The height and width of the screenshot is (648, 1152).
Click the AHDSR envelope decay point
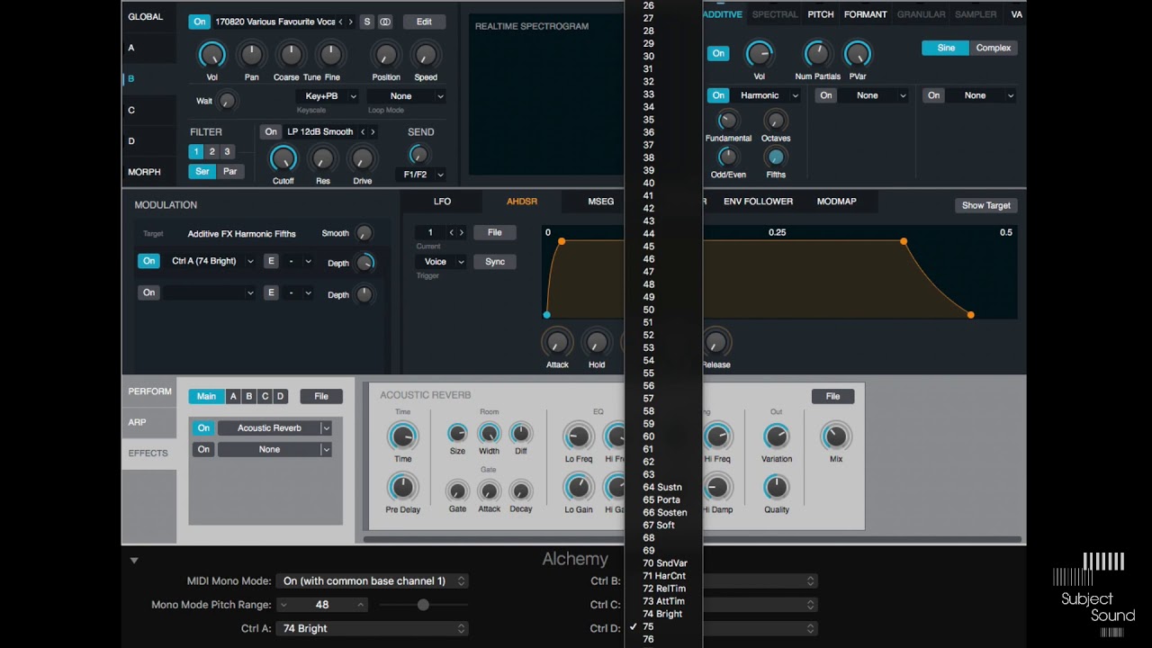pyautogui.click(x=904, y=241)
